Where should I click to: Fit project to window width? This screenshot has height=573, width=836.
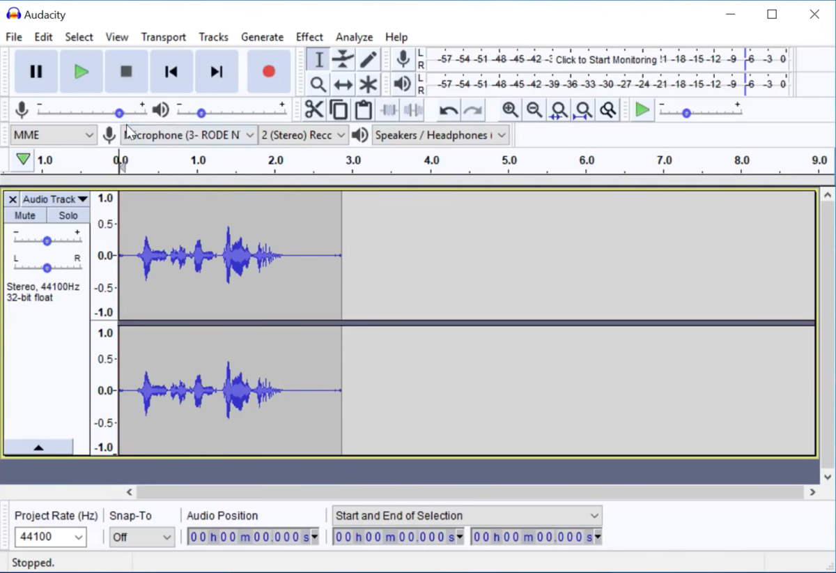583,110
